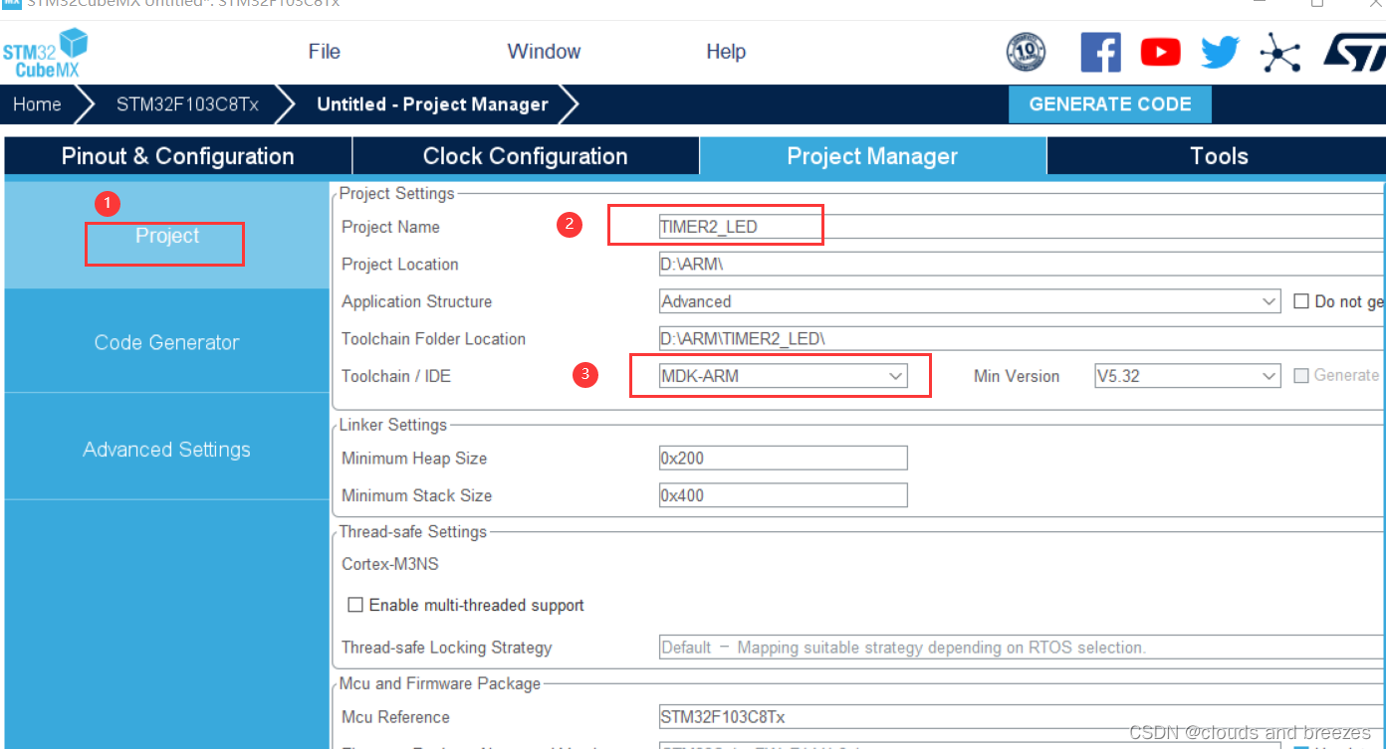This screenshot has height=749, width=1386.
Task: Open the Facebook icon link
Action: coord(1100,52)
